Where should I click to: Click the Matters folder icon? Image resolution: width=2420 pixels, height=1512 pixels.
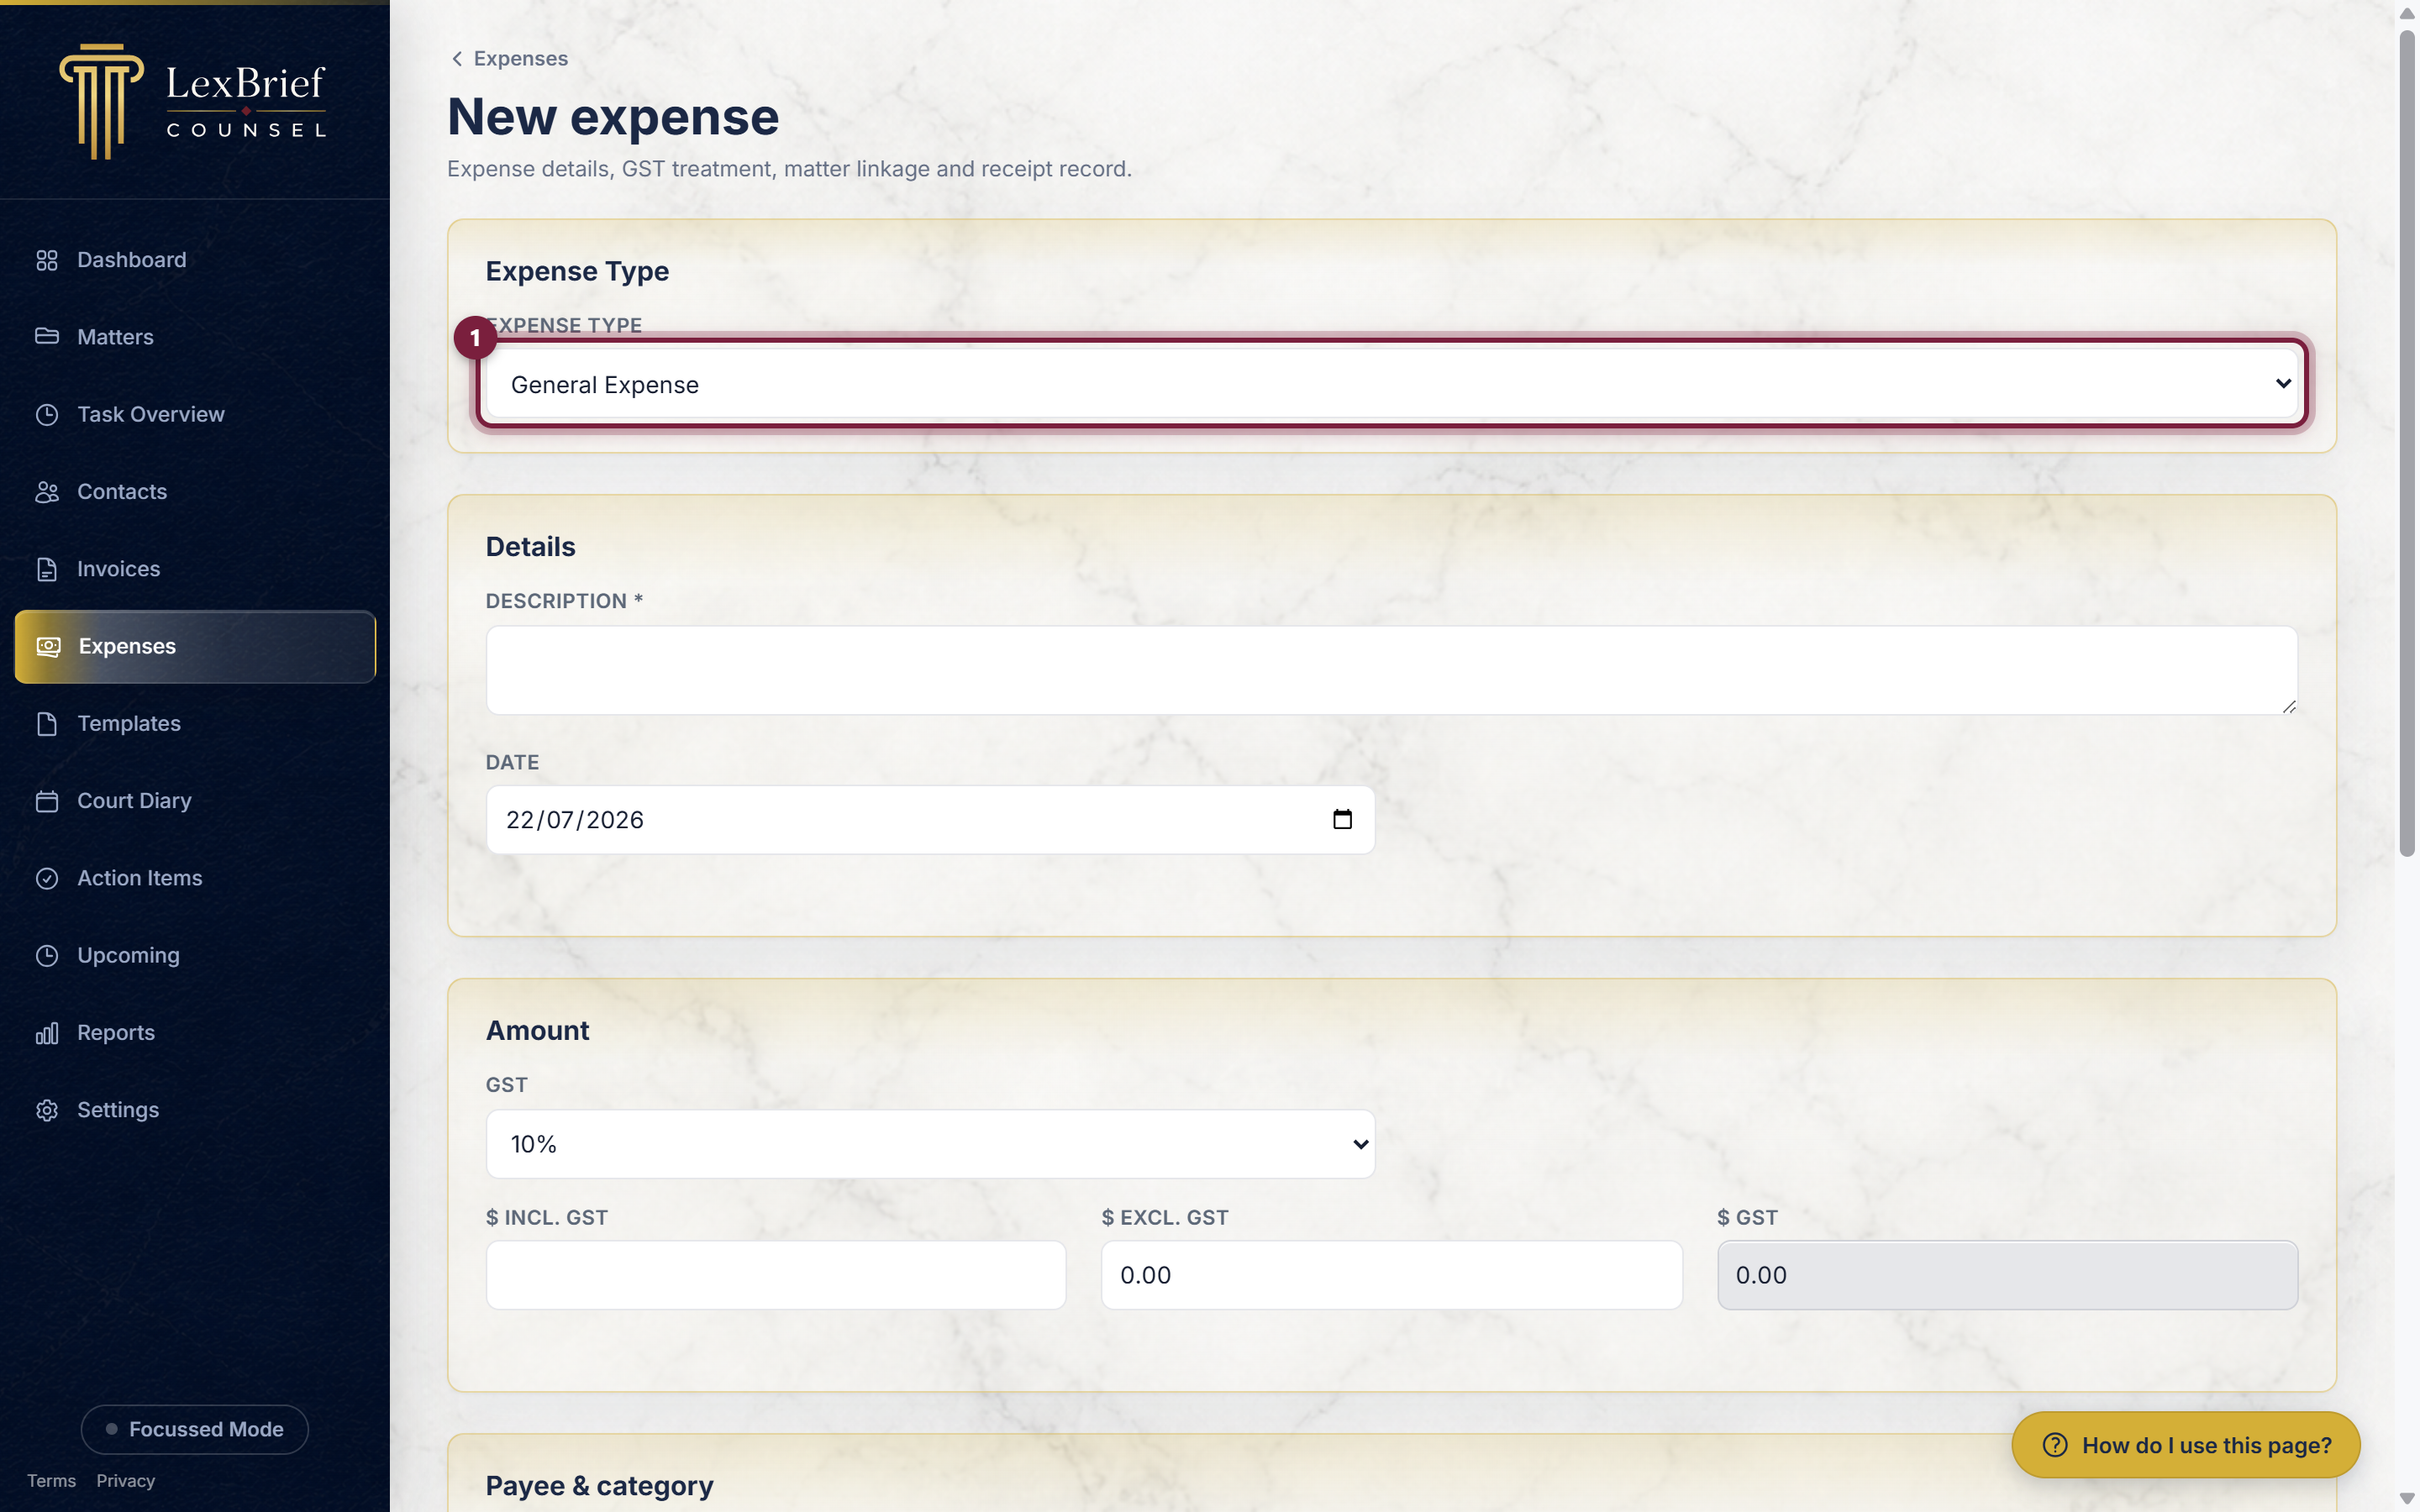coord(47,336)
